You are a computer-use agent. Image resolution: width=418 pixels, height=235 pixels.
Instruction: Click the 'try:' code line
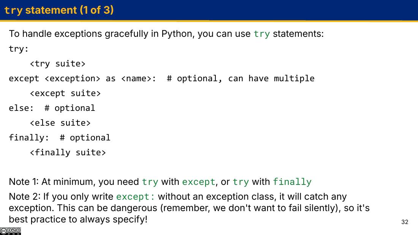[x=18, y=49]
